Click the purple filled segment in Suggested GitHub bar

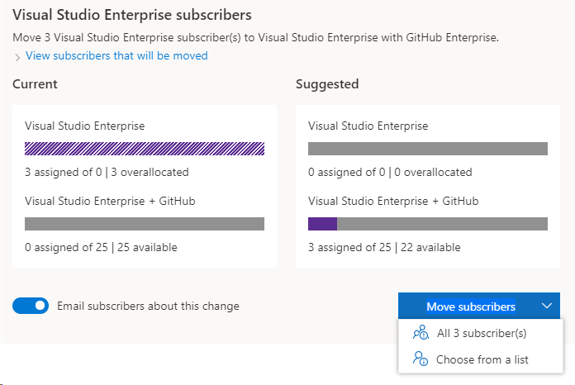pyautogui.click(x=322, y=224)
